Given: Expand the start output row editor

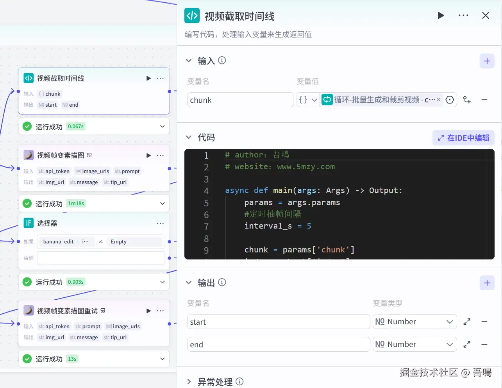Looking at the screenshot, I should click(467, 322).
